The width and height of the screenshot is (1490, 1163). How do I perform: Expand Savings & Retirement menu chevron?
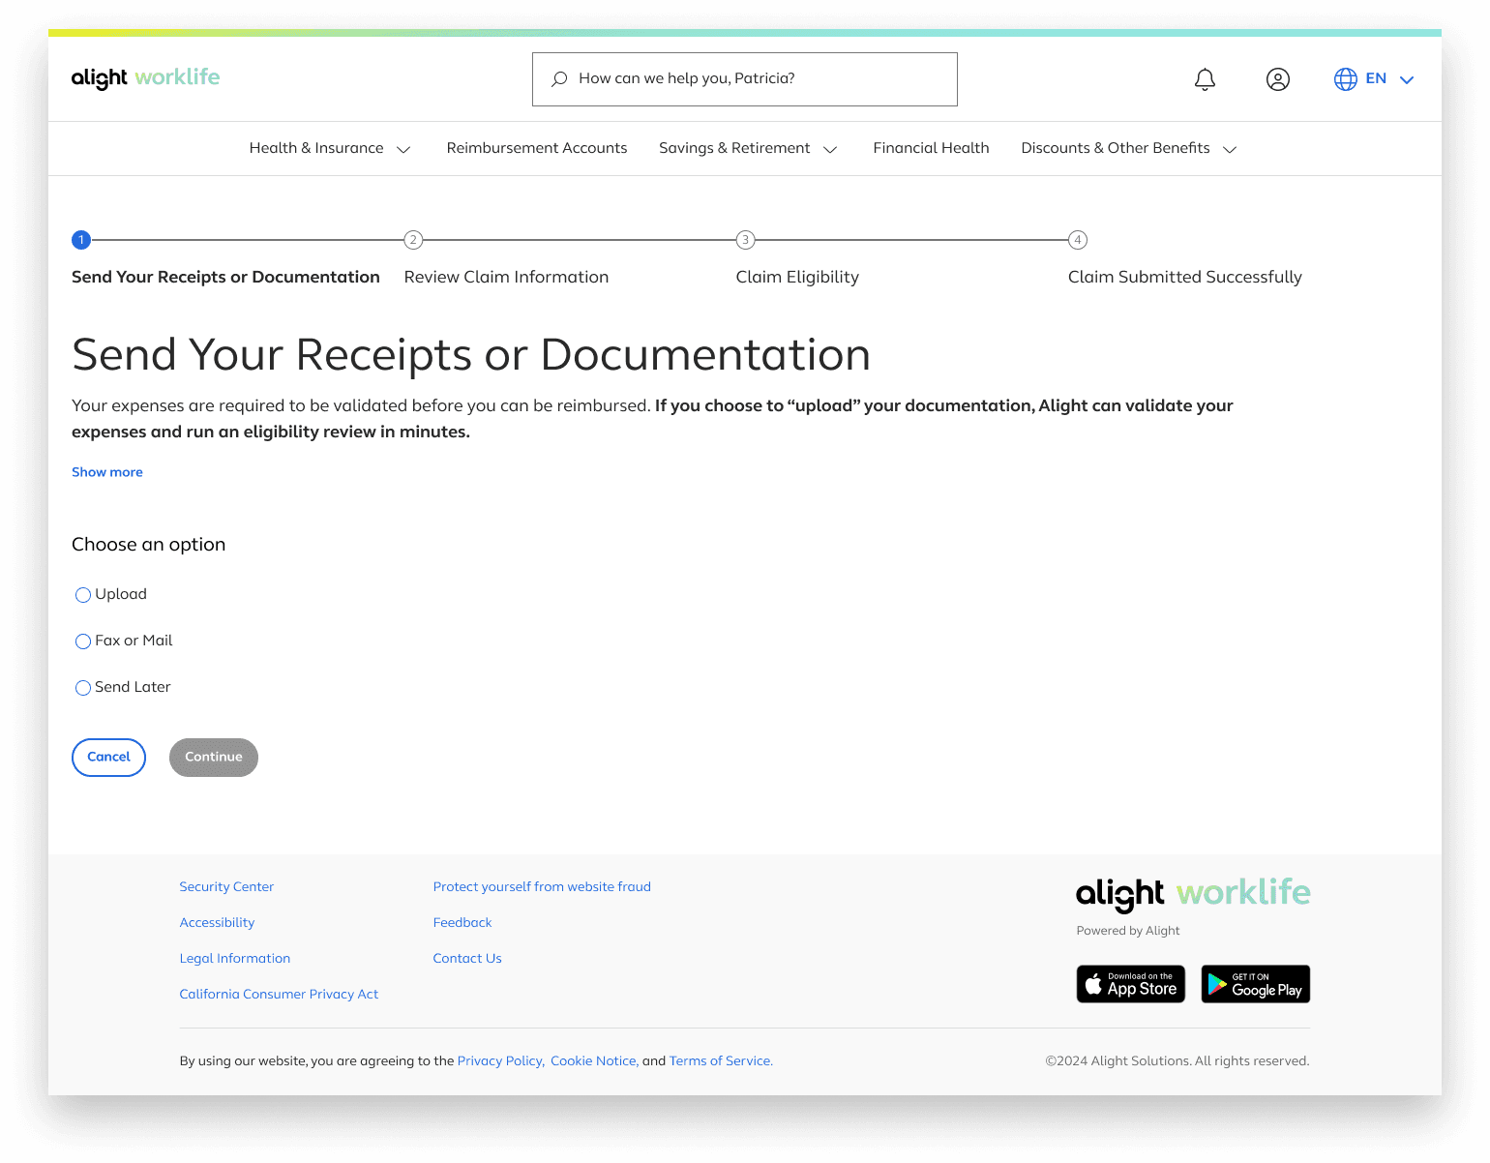point(830,149)
